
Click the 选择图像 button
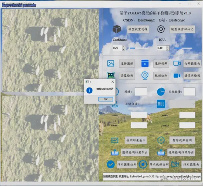[x=127, y=64]
